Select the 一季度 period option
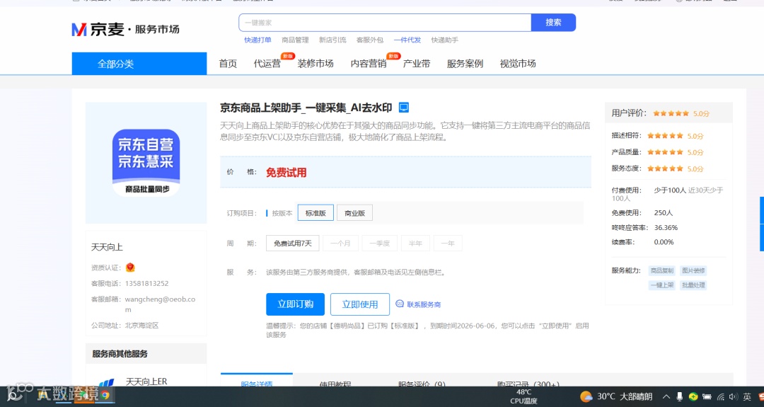 pos(380,243)
